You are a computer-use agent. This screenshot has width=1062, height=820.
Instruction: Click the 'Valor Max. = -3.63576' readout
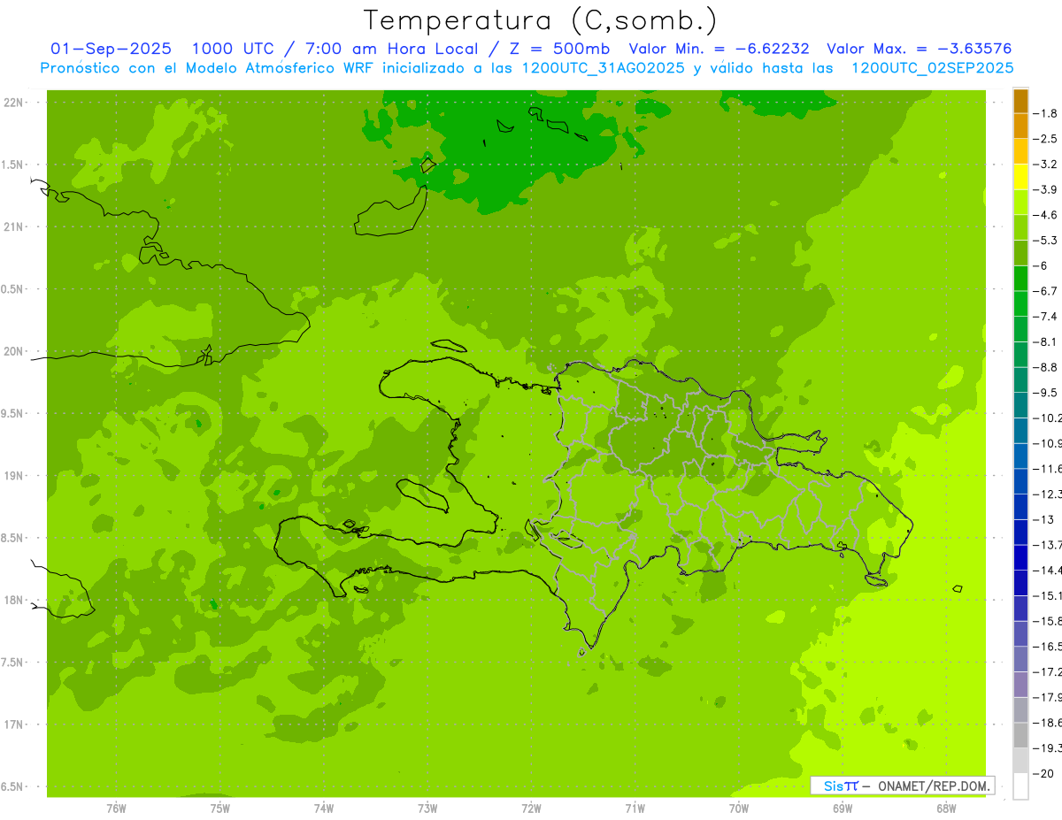point(920,49)
